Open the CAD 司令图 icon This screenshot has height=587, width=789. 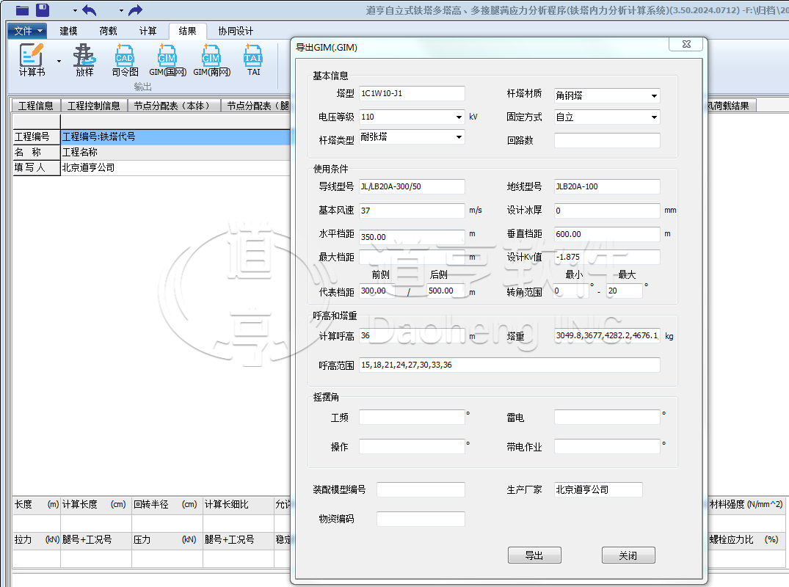(x=125, y=60)
